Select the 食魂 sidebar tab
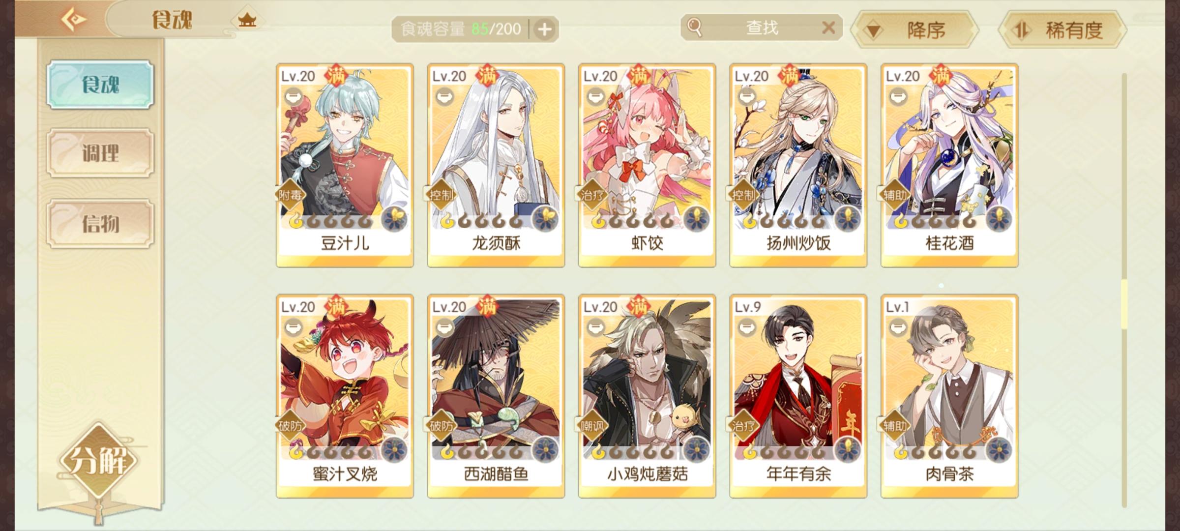 coord(100,85)
